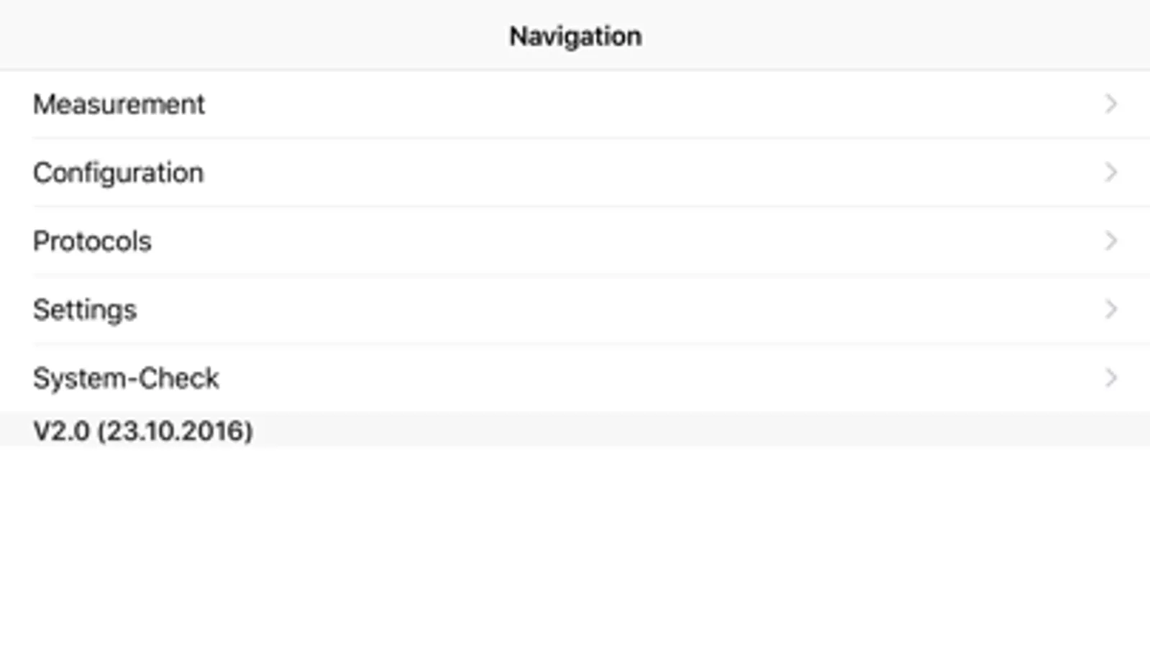Click the V2.0 (23.10.2016) version label
The image size is (1150, 647).
click(143, 431)
